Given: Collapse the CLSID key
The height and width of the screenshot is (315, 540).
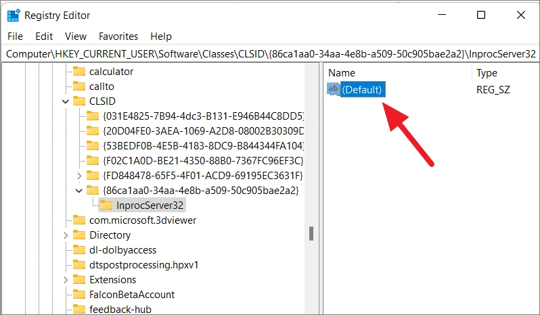Looking at the screenshot, I should [x=66, y=101].
